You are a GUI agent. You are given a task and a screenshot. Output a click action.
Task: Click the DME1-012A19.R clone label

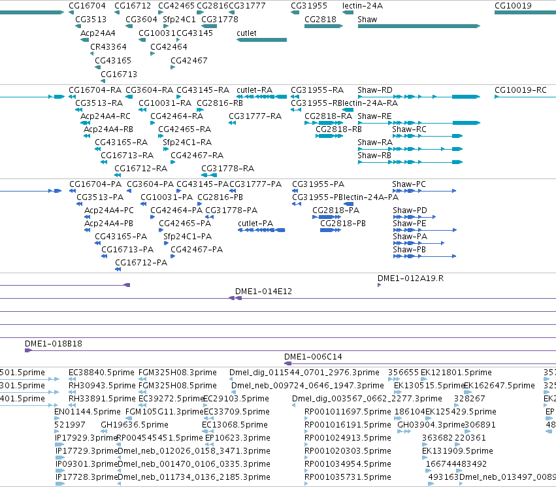tap(410, 278)
